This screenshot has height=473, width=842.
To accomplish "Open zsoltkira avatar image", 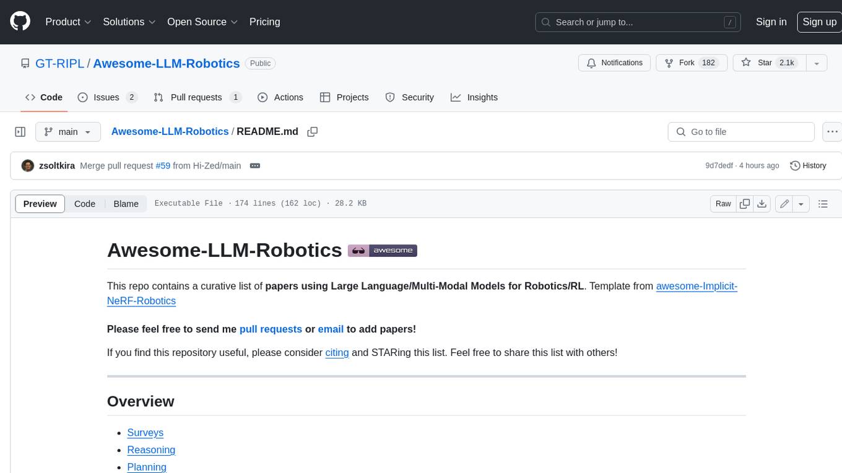I will (28, 165).
